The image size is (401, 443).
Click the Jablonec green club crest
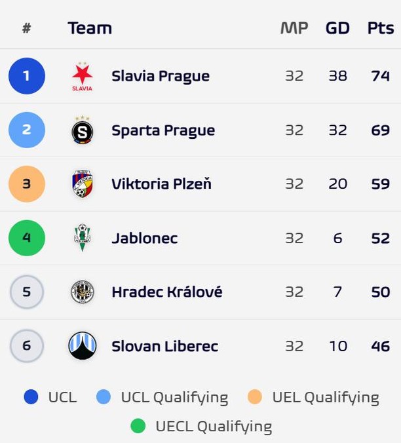82,238
